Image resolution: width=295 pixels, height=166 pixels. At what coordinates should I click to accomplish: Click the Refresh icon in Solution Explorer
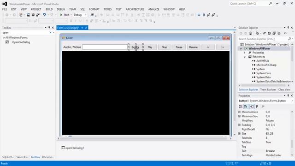tap(269, 33)
